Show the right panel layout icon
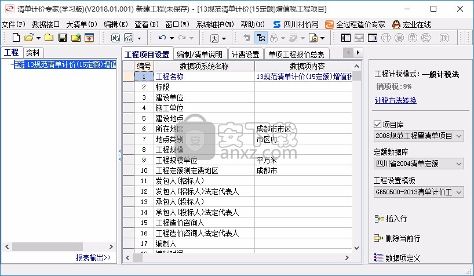The image size is (474, 276). [373, 38]
